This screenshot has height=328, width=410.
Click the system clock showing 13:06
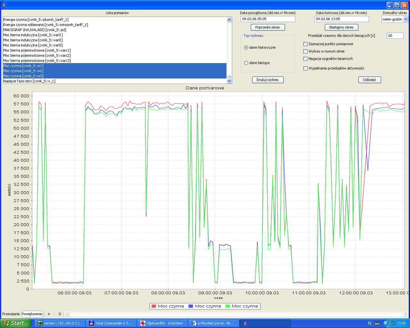point(401,323)
